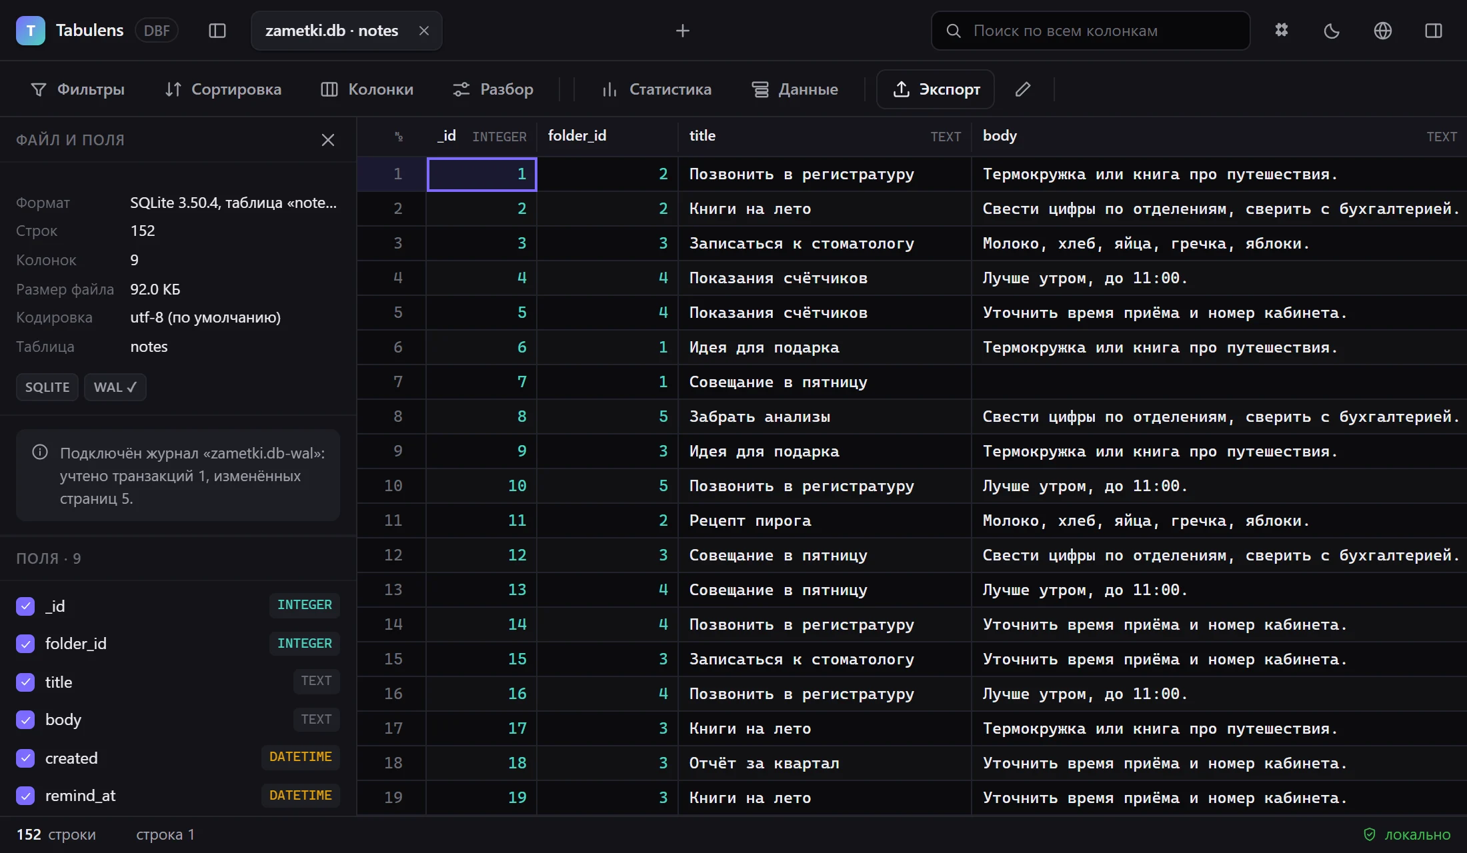Focus the «Поиск по всем колонкам» field
1467x853 pixels.
[1091, 31]
